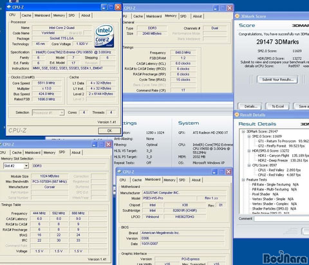
Task: Click memory Frequency value 848.0 MHz
Action: [x=183, y=53]
